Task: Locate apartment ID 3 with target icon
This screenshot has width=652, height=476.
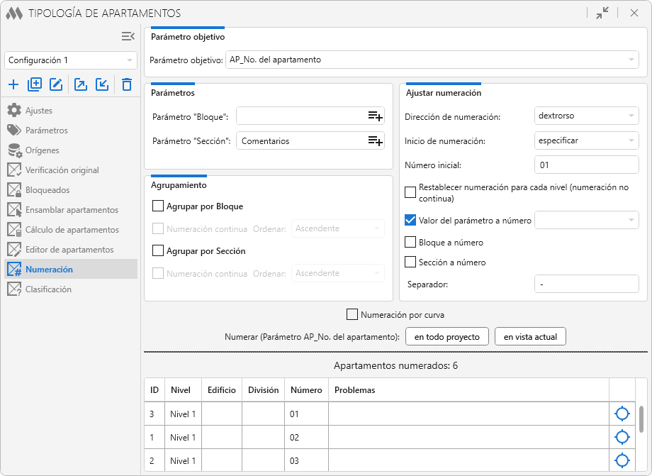Action: [622, 414]
